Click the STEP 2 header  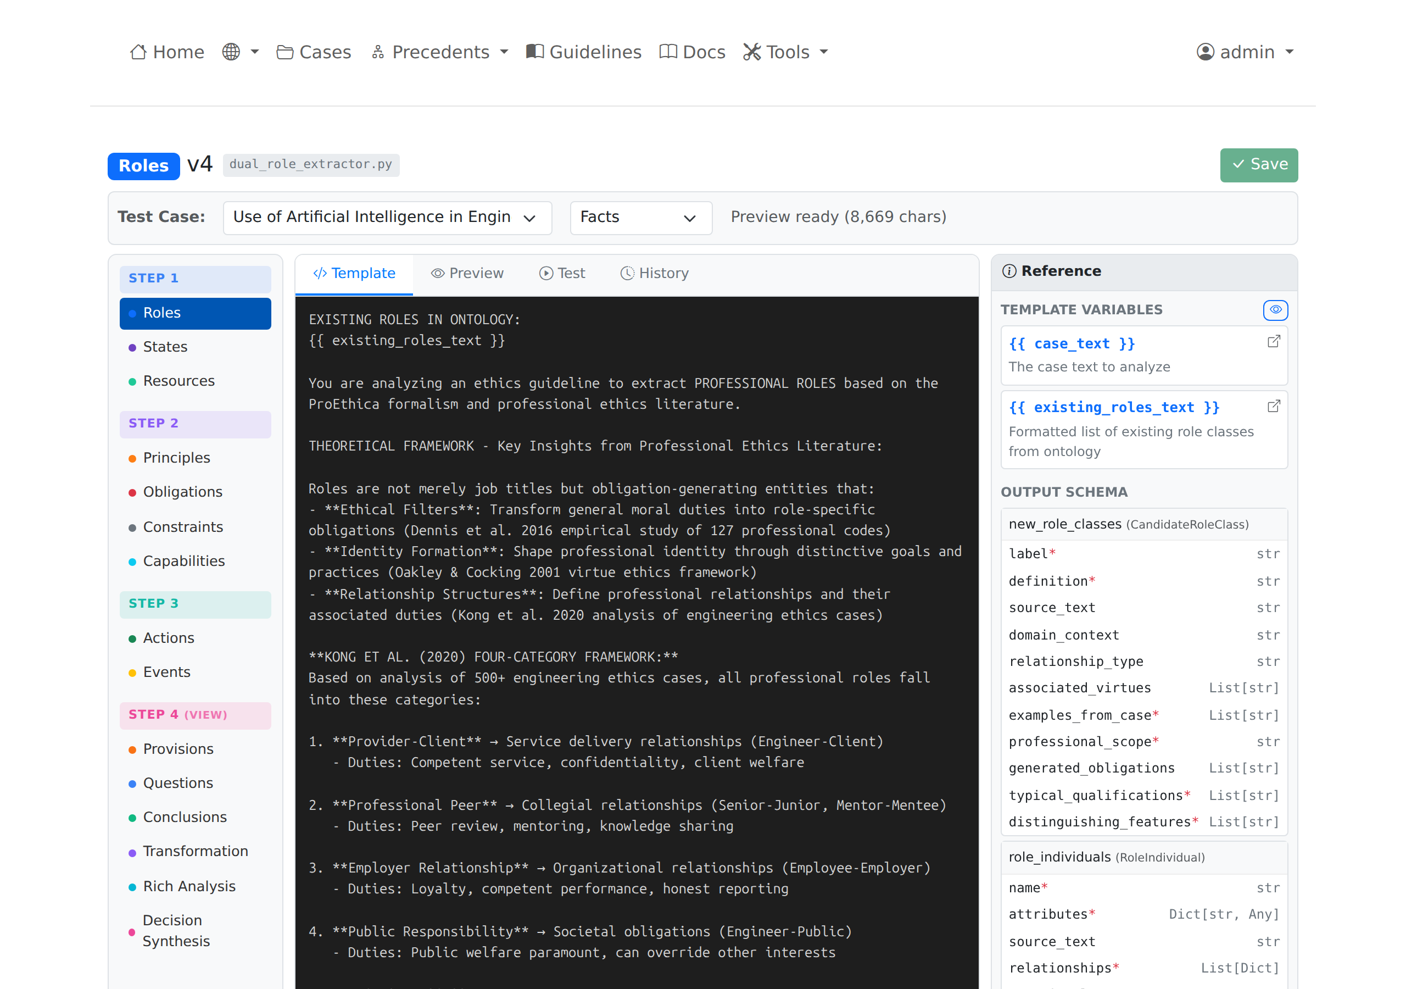[x=196, y=424]
